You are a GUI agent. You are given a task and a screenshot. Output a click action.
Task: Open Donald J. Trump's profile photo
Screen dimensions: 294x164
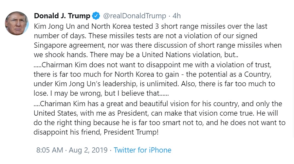pyautogui.click(x=17, y=24)
